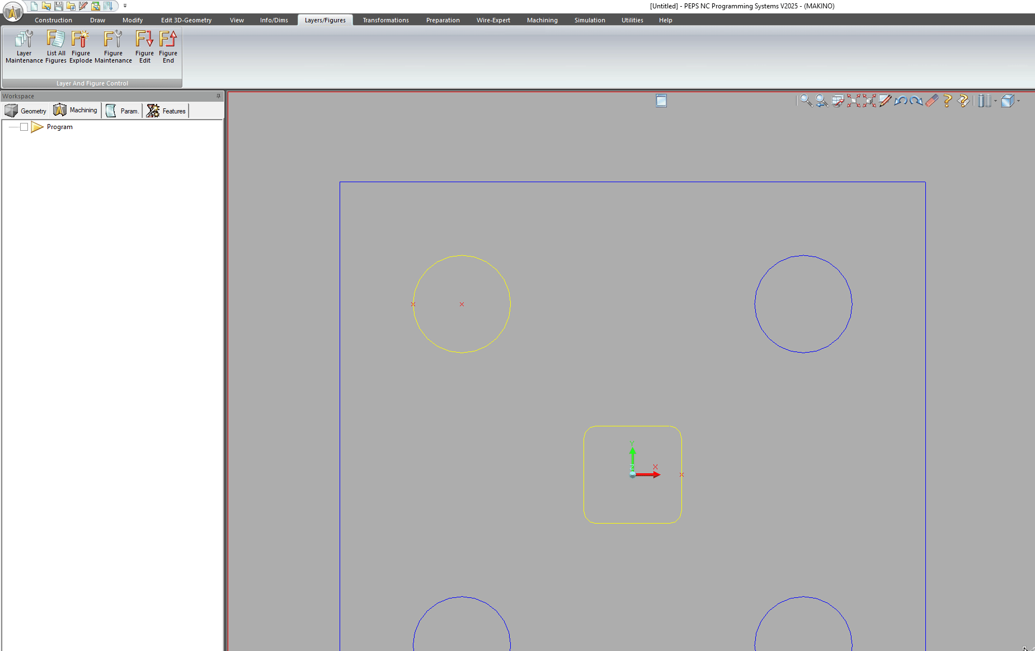Open the Wire-Expert ribbon tab

(x=493, y=20)
